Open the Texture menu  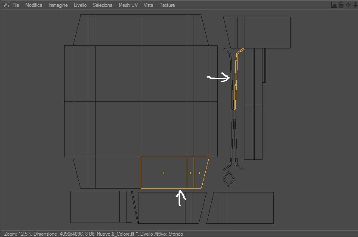click(x=167, y=5)
